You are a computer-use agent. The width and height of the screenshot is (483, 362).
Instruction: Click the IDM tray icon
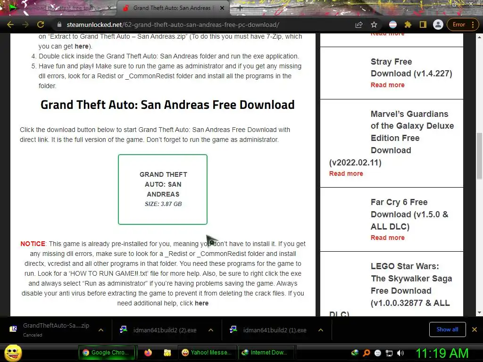point(355,353)
